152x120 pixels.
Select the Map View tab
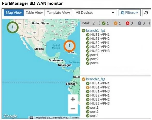tap(14, 13)
